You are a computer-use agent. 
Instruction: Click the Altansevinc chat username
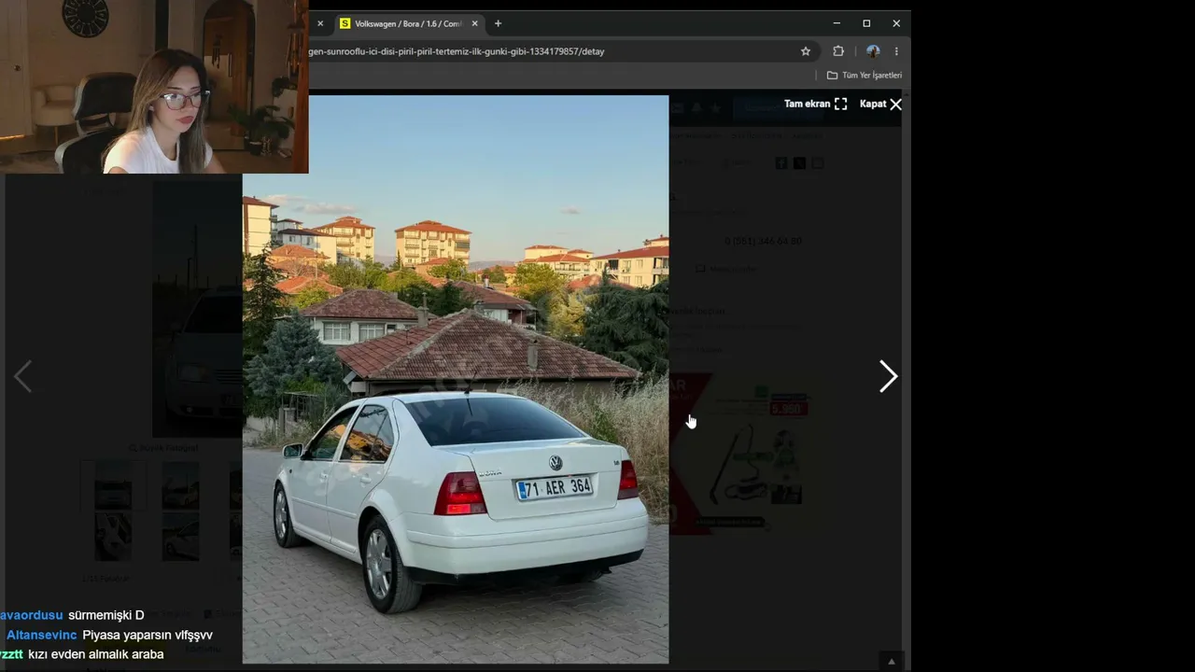42,635
